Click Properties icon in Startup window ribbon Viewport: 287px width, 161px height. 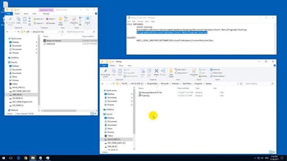coord(194,71)
